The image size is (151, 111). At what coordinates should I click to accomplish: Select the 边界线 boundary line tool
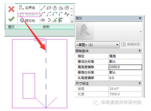[x=27, y=8]
